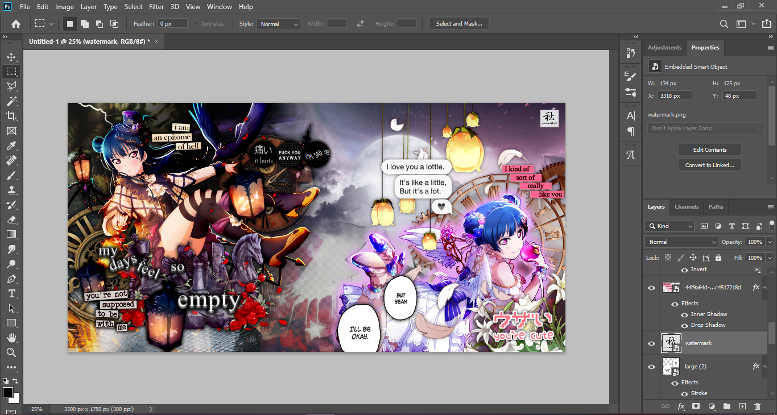Select the Clone Stamp tool

coord(11,190)
